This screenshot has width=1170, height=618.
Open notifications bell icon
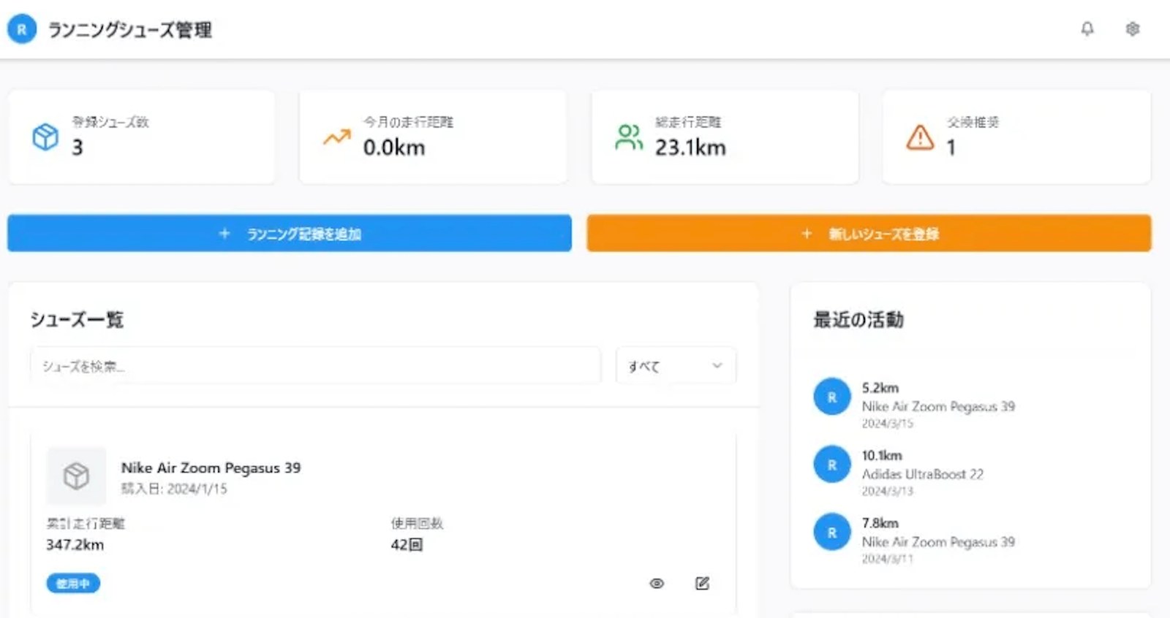click(x=1087, y=28)
